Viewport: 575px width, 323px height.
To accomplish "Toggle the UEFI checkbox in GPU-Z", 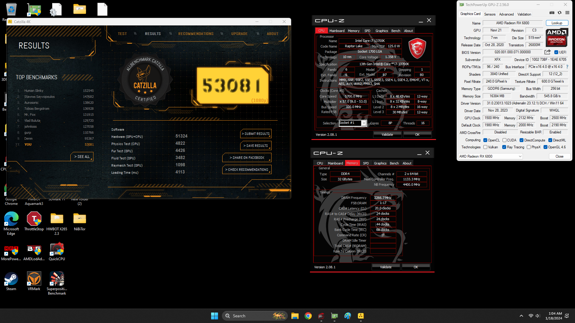I will tap(556, 52).
